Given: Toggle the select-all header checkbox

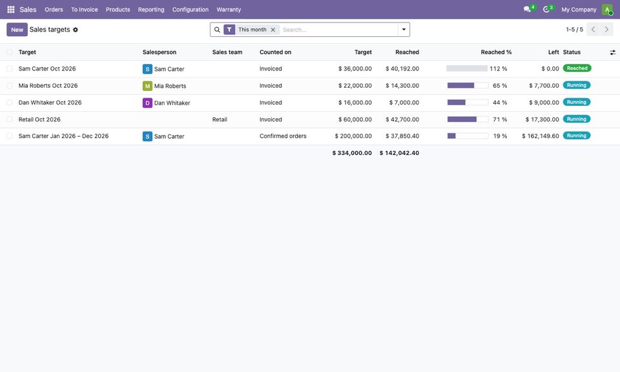Looking at the screenshot, I should 10,52.
